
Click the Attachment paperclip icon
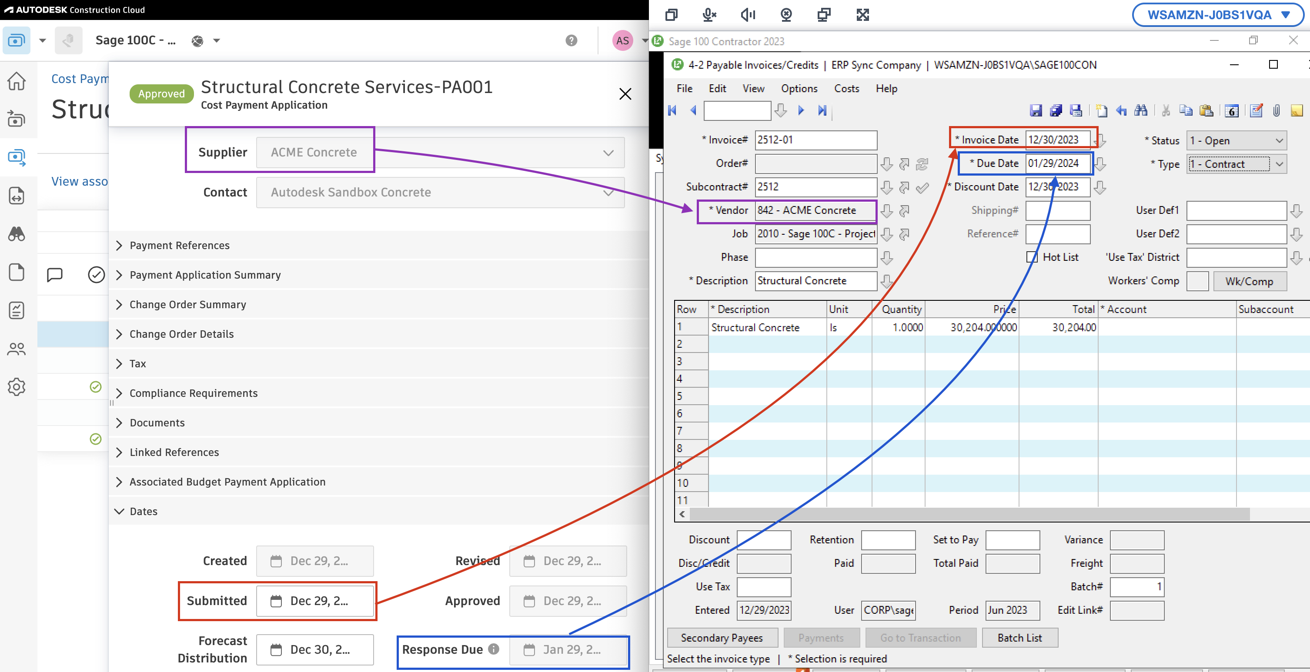[1277, 110]
